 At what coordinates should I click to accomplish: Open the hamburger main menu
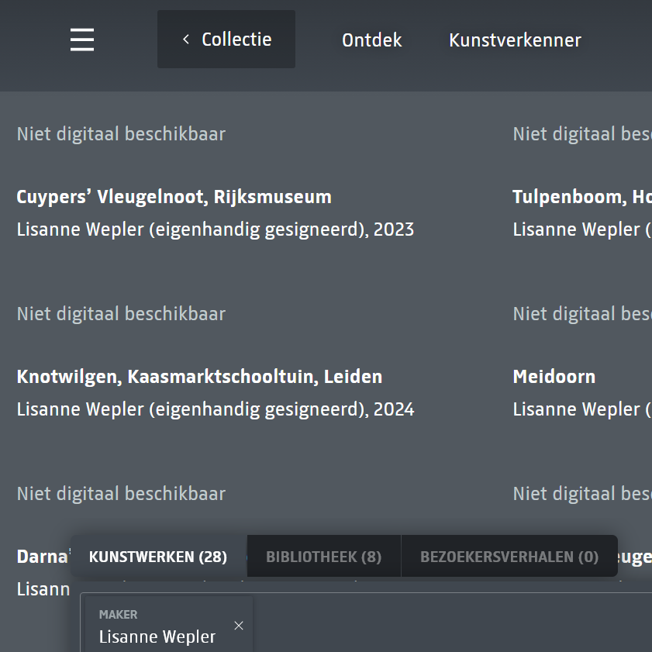82,40
